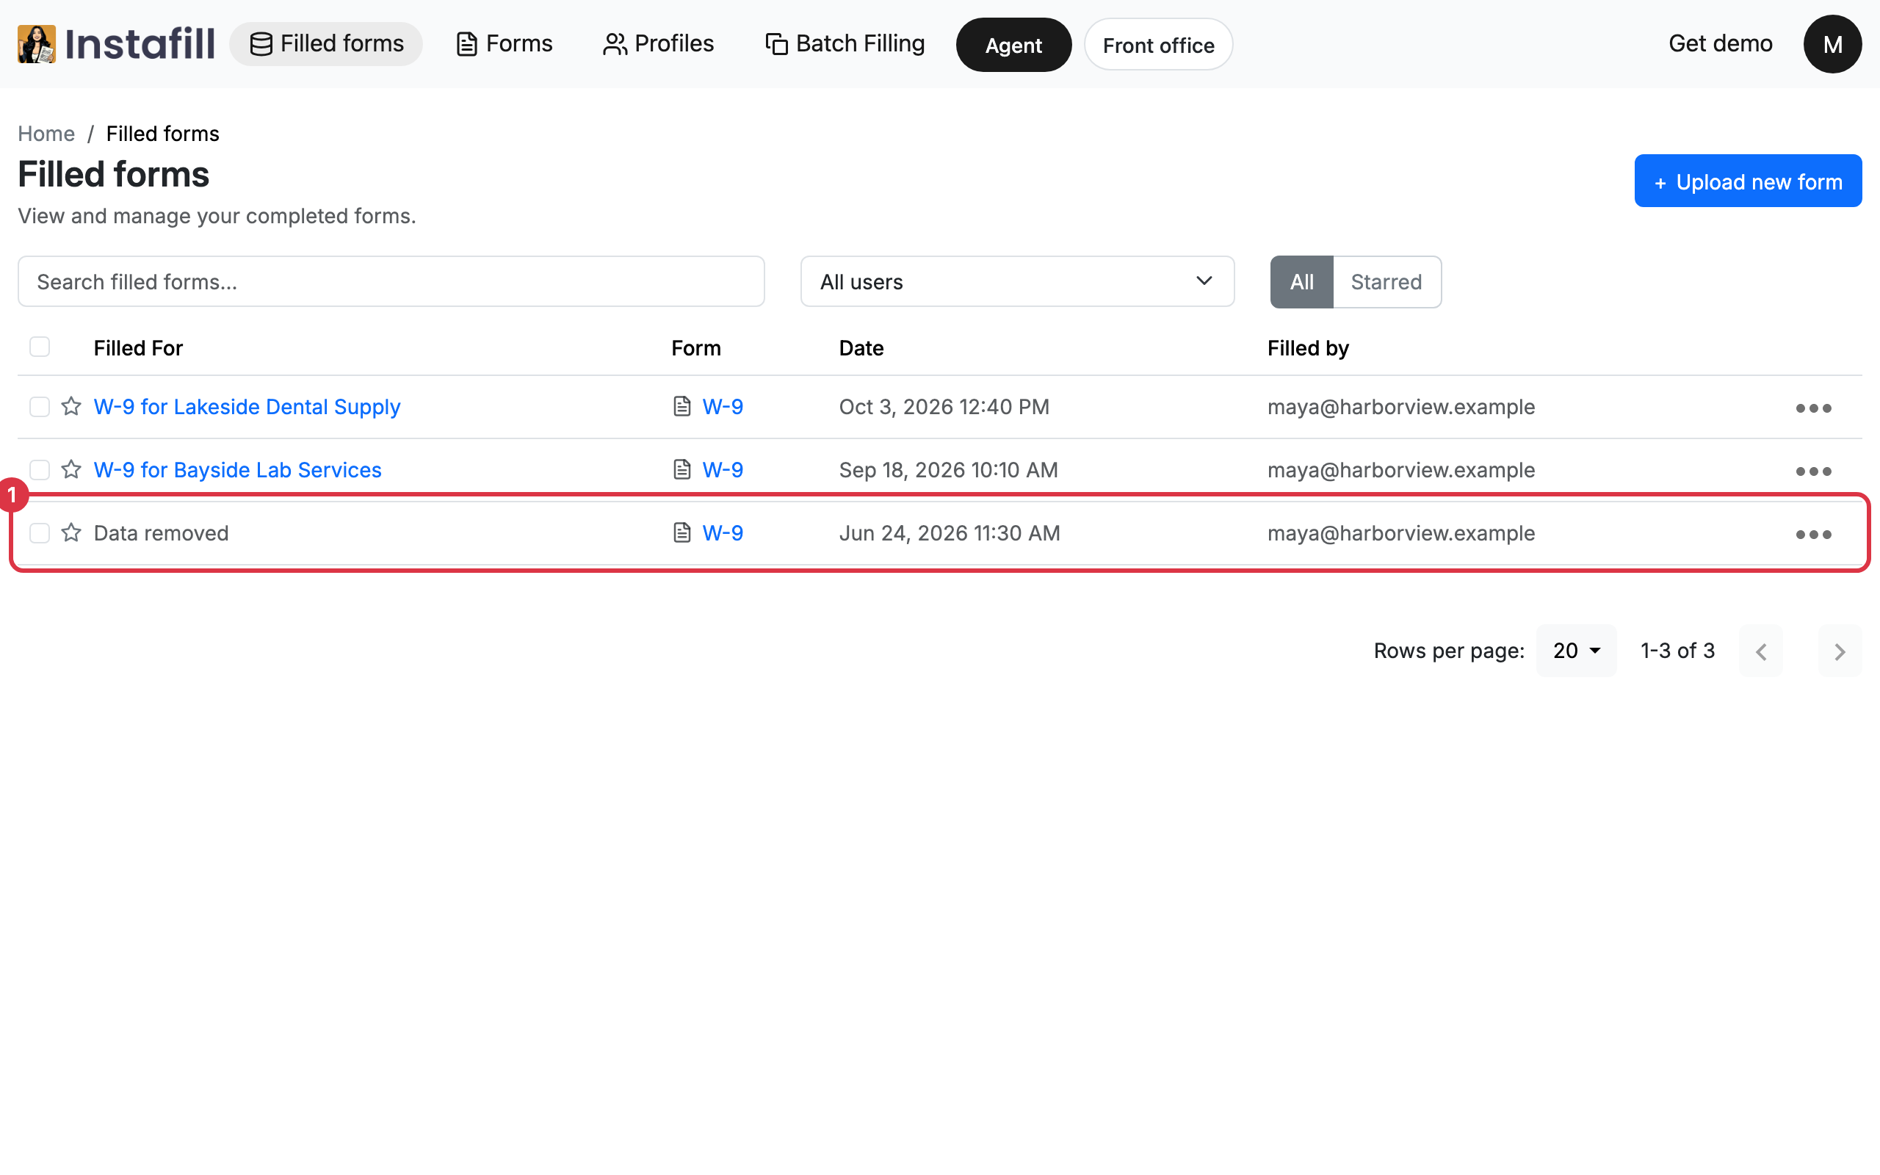Screen dimensions: 1880x1175
Task: Expand the All users dropdown
Action: coord(1017,281)
